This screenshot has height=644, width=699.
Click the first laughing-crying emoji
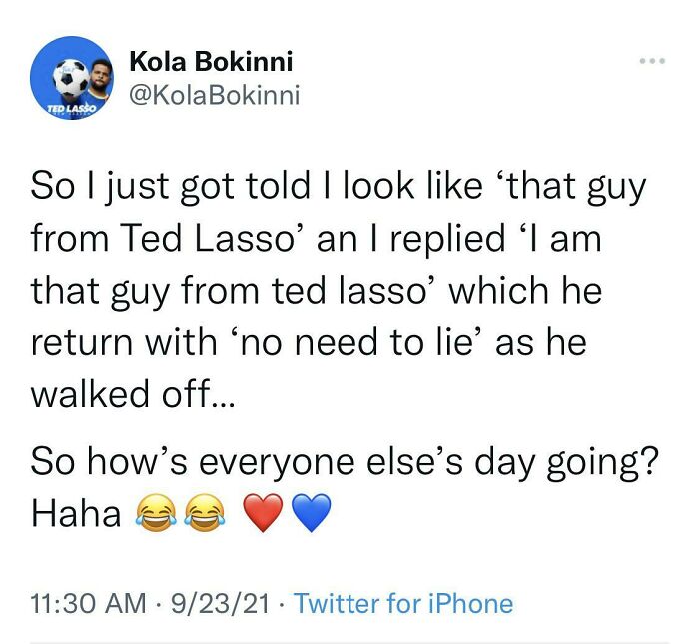click(x=155, y=515)
